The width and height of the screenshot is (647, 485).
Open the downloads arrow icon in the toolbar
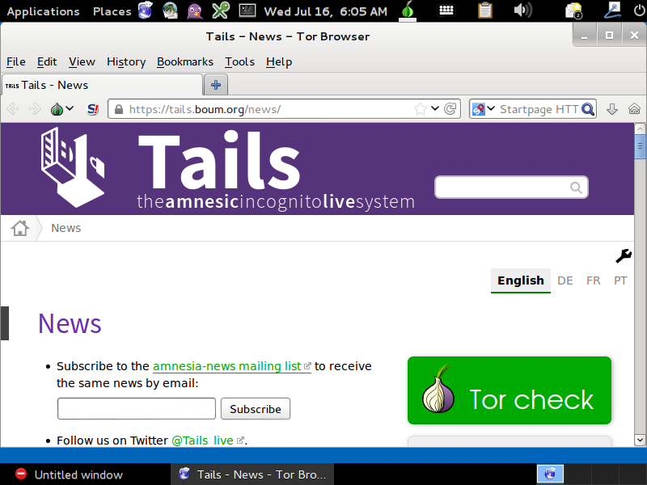pos(612,109)
